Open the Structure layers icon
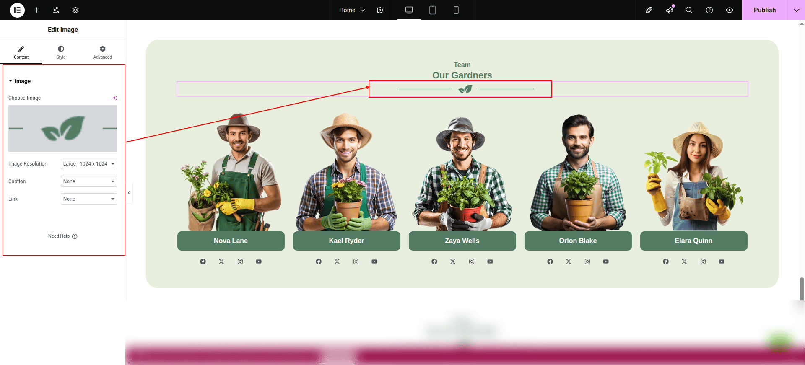Image resolution: width=805 pixels, height=365 pixels. coord(75,10)
